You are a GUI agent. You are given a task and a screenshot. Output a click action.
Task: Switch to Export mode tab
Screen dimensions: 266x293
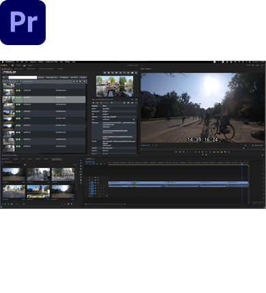point(30,66)
